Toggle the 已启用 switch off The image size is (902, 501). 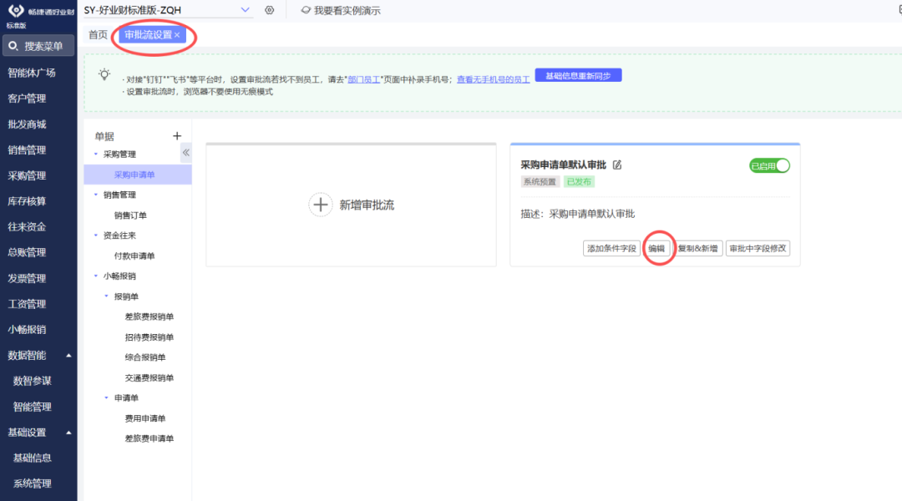(x=769, y=166)
